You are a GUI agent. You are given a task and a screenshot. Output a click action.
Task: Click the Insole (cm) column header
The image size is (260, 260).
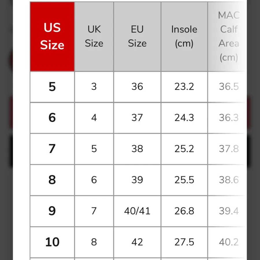click(x=184, y=36)
